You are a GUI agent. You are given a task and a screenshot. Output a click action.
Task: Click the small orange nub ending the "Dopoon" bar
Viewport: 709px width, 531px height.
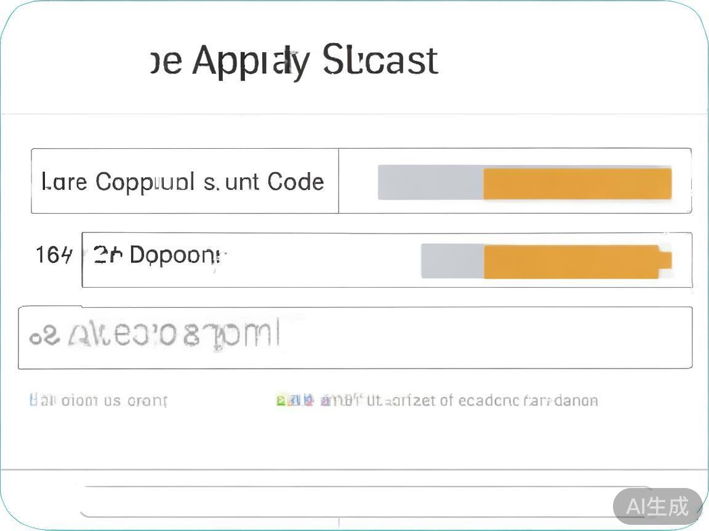pyautogui.click(x=665, y=260)
